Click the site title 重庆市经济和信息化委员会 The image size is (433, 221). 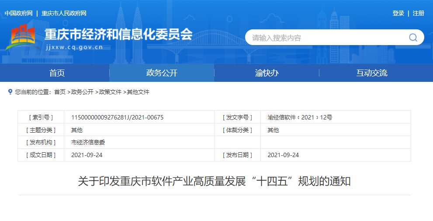tap(118, 35)
